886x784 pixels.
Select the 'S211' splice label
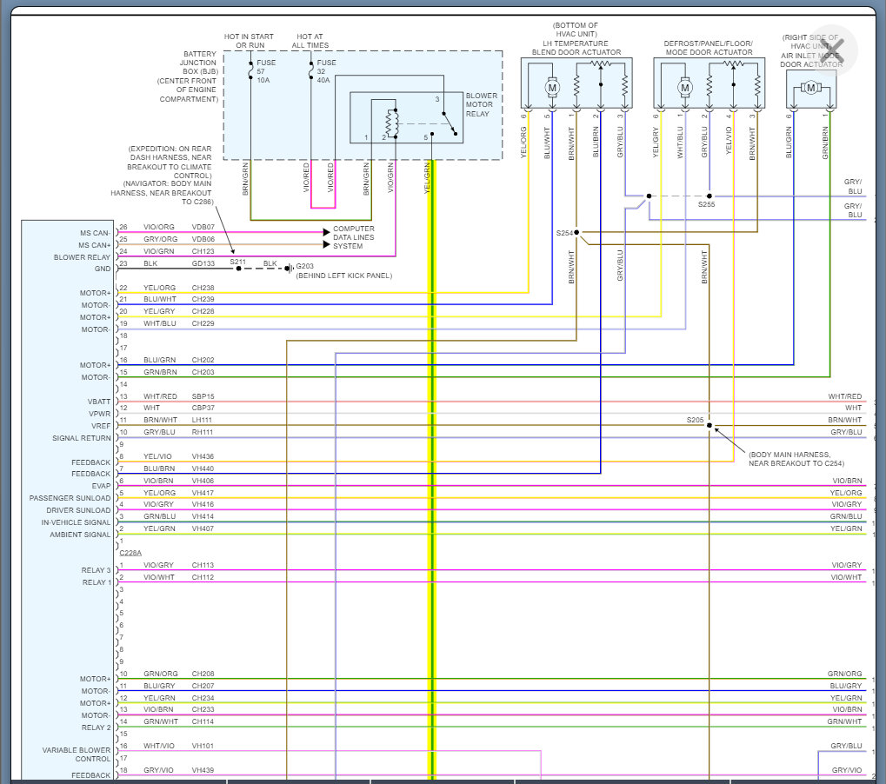tap(238, 262)
